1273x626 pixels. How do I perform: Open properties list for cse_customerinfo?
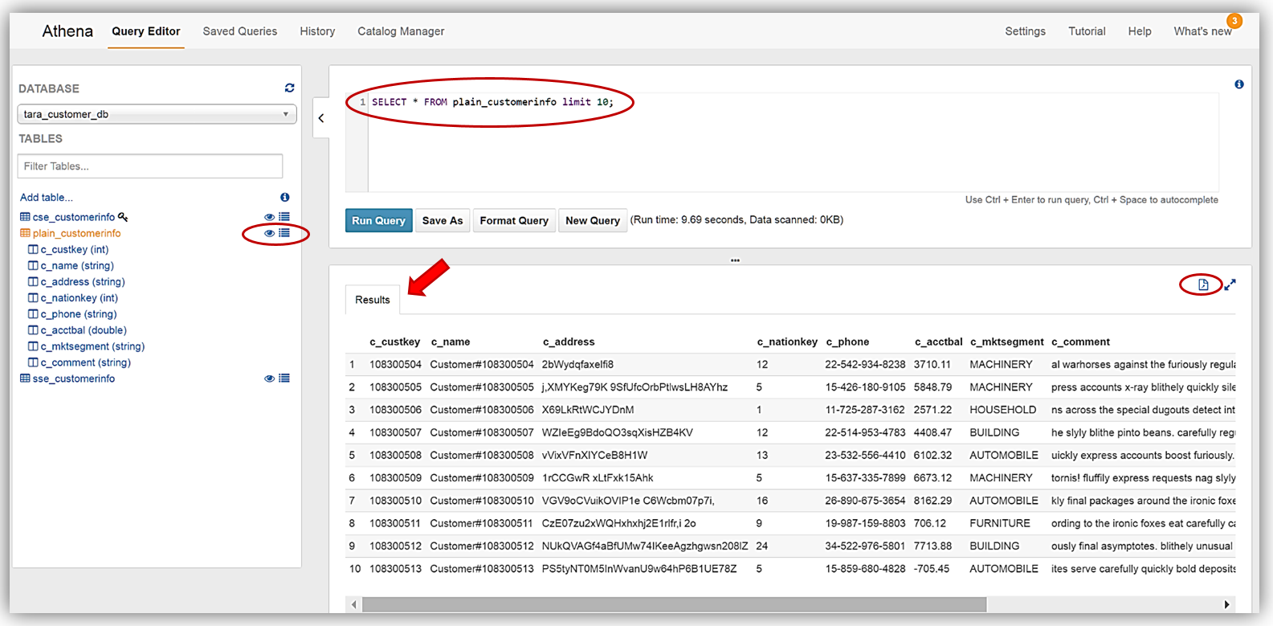(284, 217)
